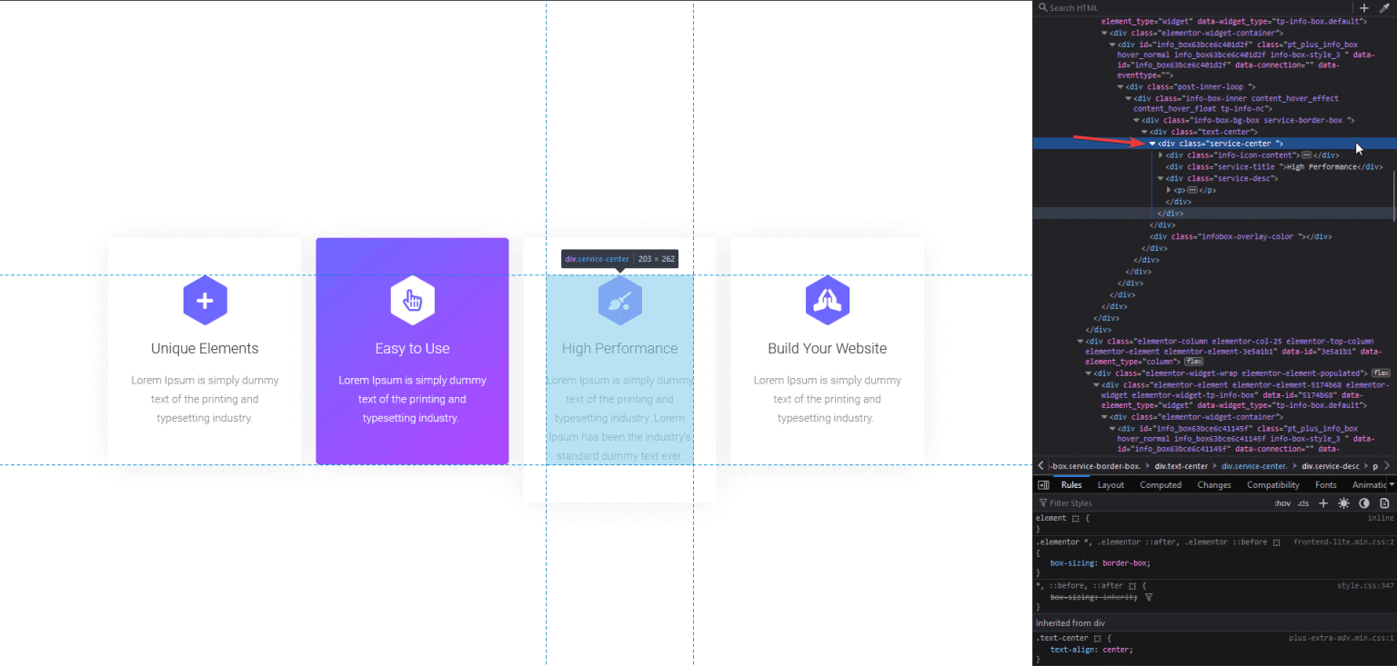Switch to the Computed tab
This screenshot has height=666, width=1397.
pyautogui.click(x=1161, y=485)
